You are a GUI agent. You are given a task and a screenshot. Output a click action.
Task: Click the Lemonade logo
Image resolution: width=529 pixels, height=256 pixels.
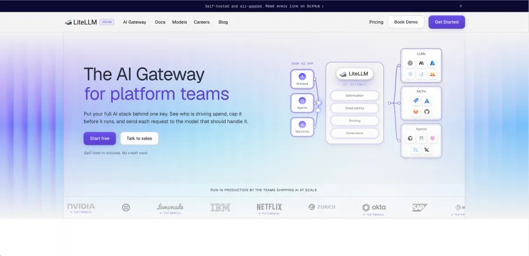pos(170,207)
